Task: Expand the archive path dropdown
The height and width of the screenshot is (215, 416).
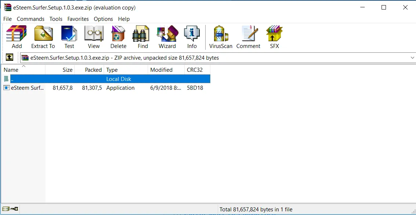Action: (412, 58)
